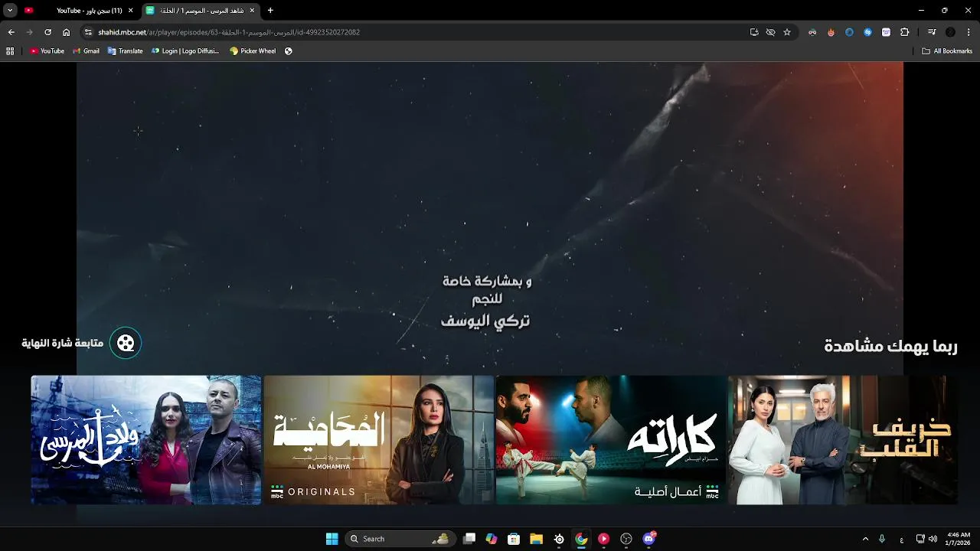The width and height of the screenshot is (980, 551).
Task: Open Gmail bookmark
Action: tap(86, 51)
